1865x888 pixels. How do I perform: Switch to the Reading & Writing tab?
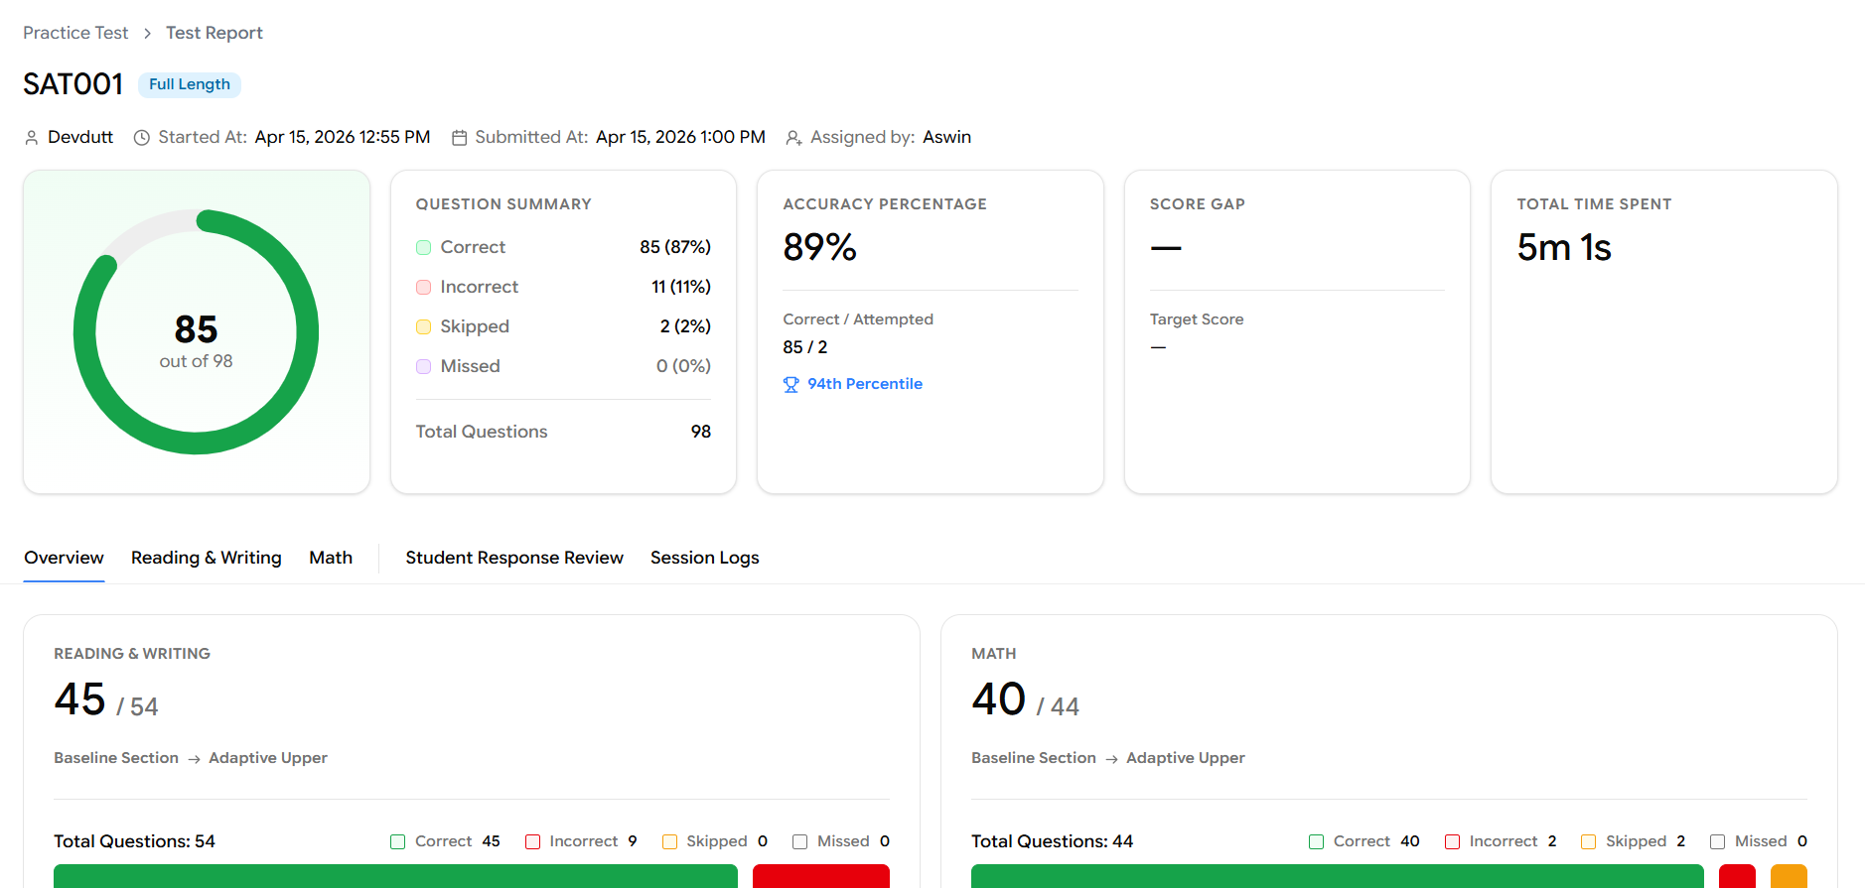206,558
